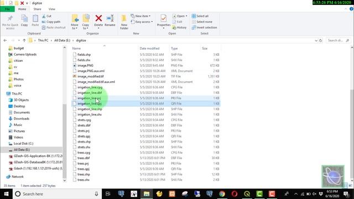The image size is (354, 199).
Task: Refresh the digitize folder view
Action: (321, 40)
